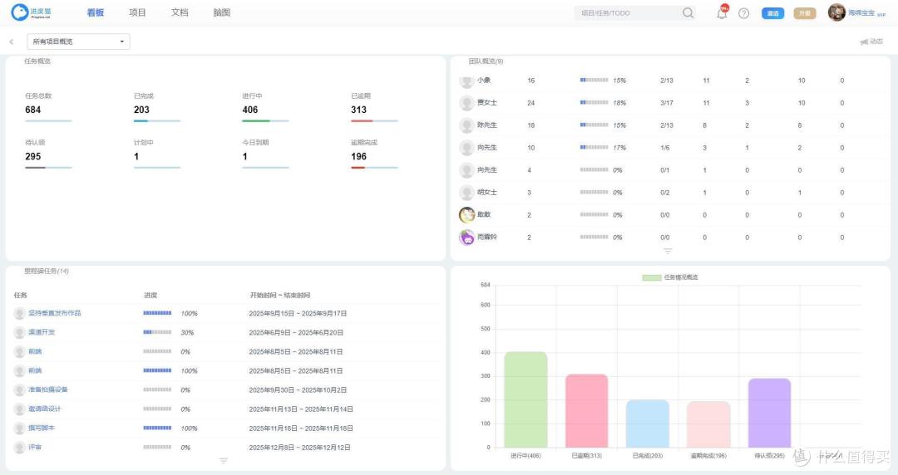Screen dimensions: 898x475
Task: Open milestone task 准备拍摄设备
Action: [48, 389]
